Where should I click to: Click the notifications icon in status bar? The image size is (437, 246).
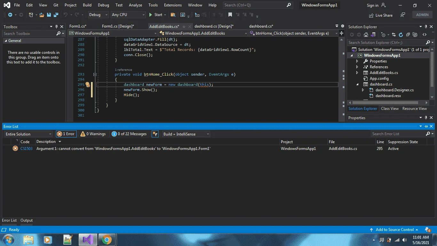(x=428, y=230)
